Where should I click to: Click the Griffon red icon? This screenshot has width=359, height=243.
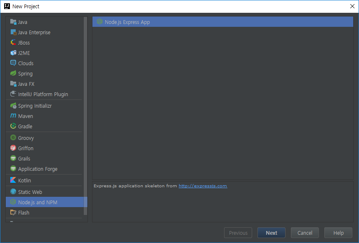pyautogui.click(x=13, y=148)
